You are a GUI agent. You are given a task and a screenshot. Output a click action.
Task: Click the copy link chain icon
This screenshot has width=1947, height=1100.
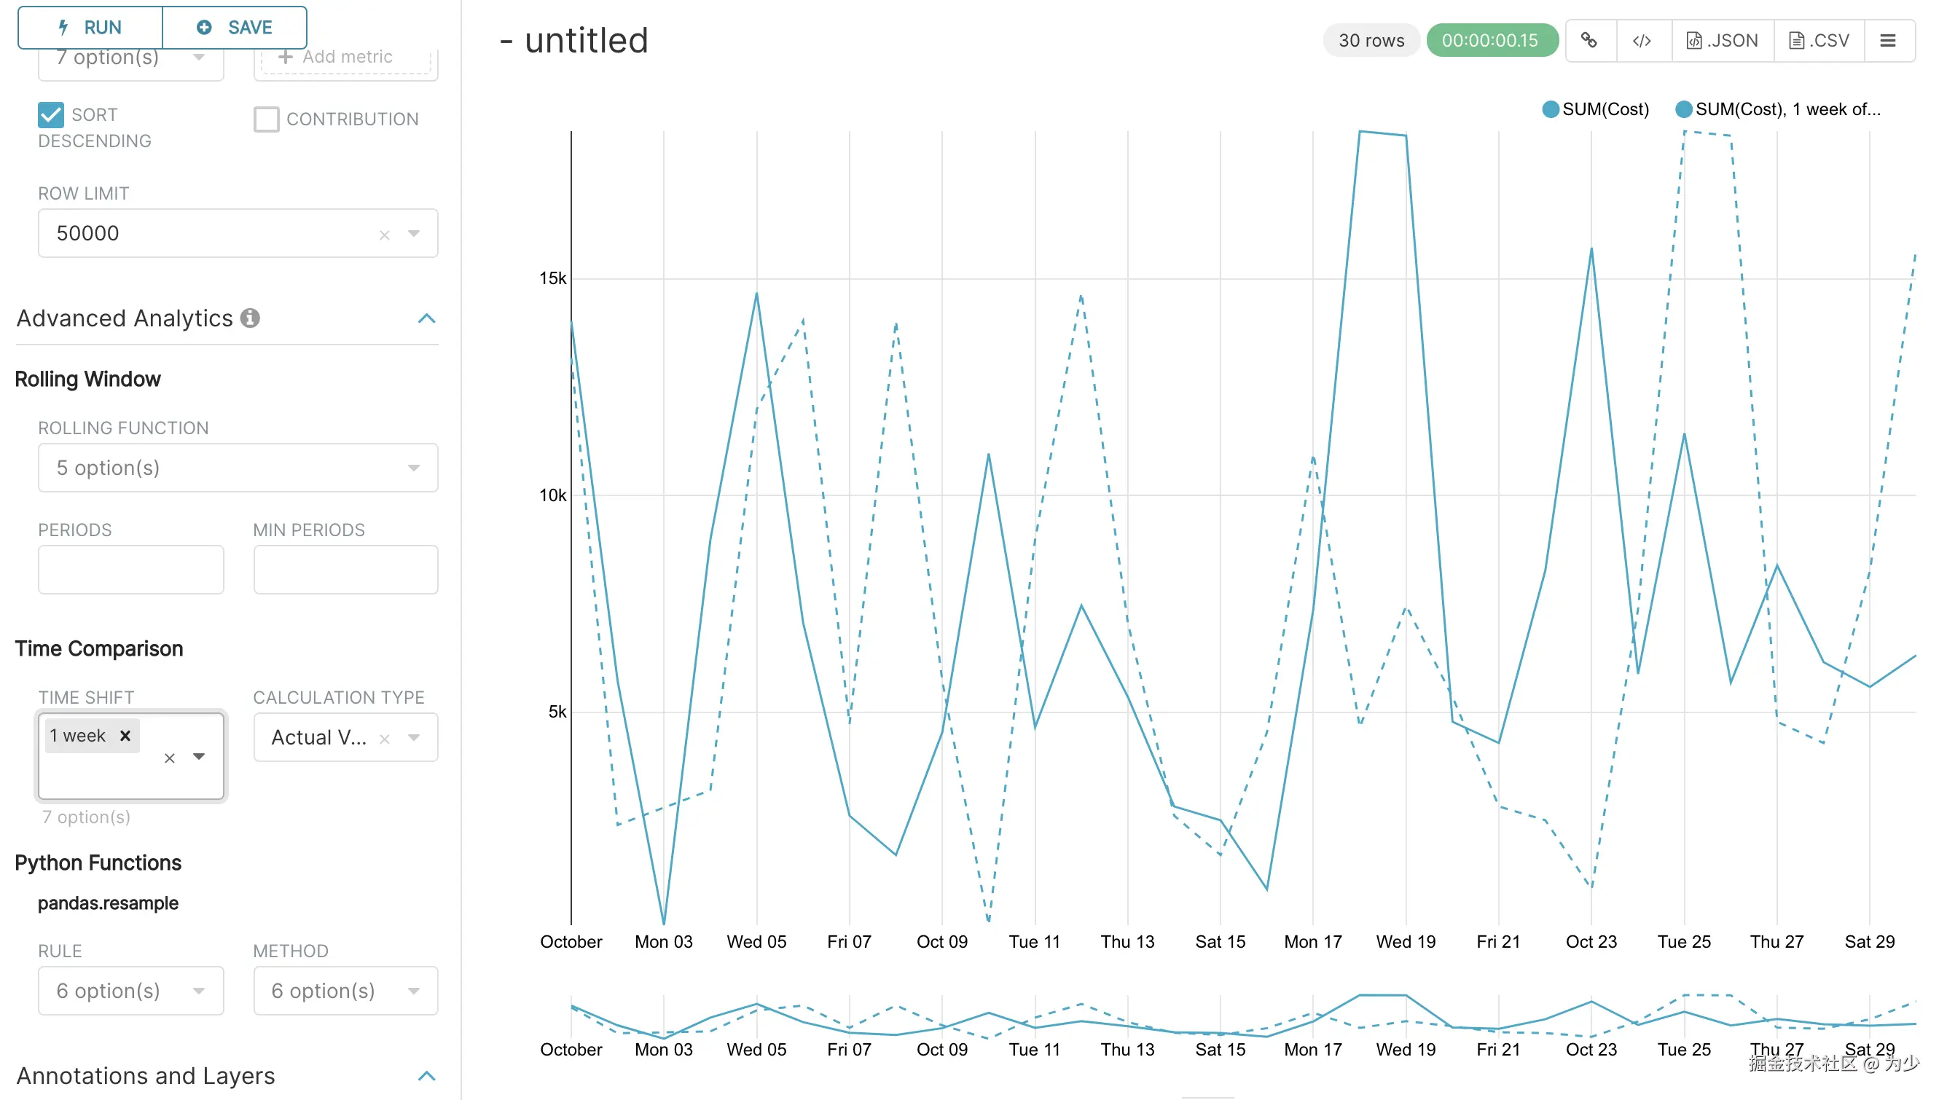(1588, 40)
